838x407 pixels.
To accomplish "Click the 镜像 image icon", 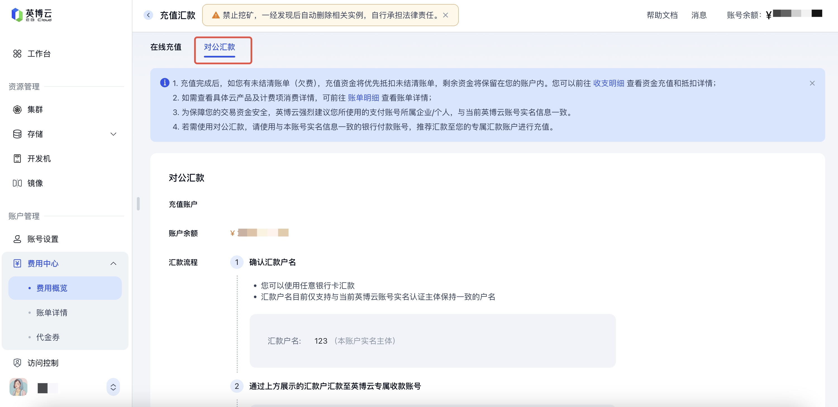I will (x=17, y=183).
